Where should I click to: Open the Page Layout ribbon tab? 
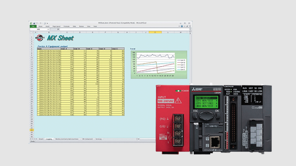pos(56,26)
